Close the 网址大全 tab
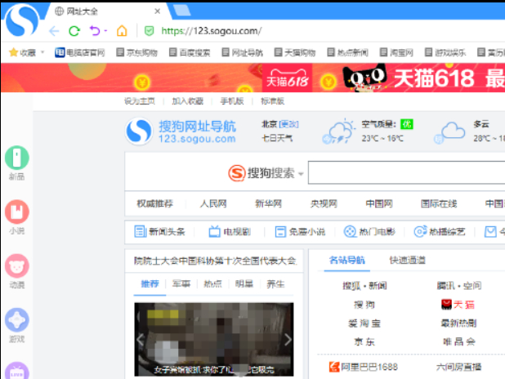505x379 pixels. 158,11
